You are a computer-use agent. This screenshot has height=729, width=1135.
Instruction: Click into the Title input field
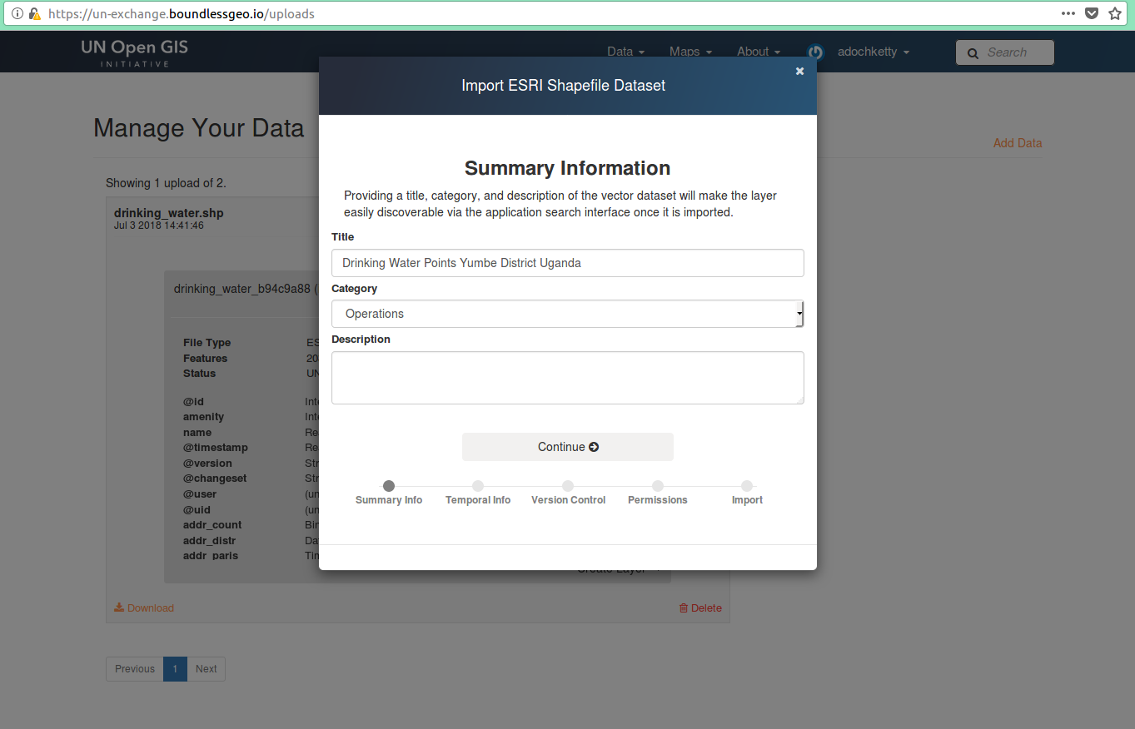(567, 263)
